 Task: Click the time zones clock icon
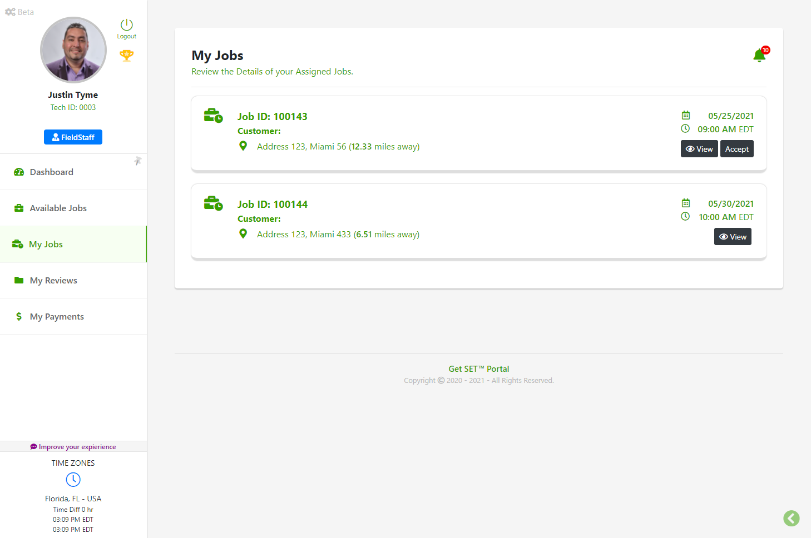73,479
